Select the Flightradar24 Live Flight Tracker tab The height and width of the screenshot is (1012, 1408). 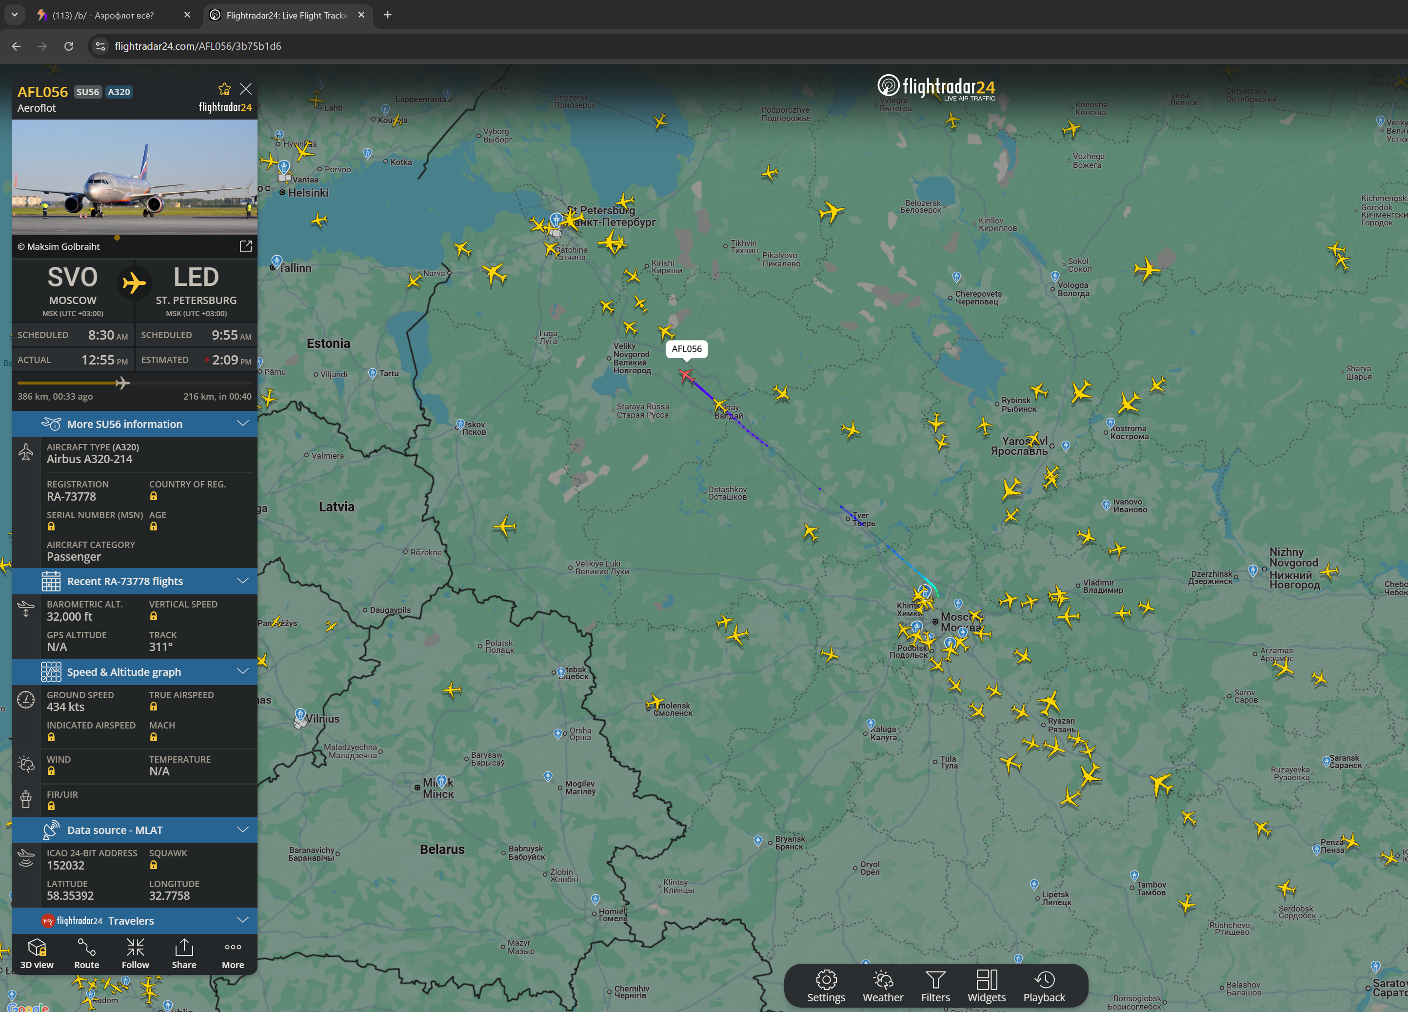tap(286, 15)
